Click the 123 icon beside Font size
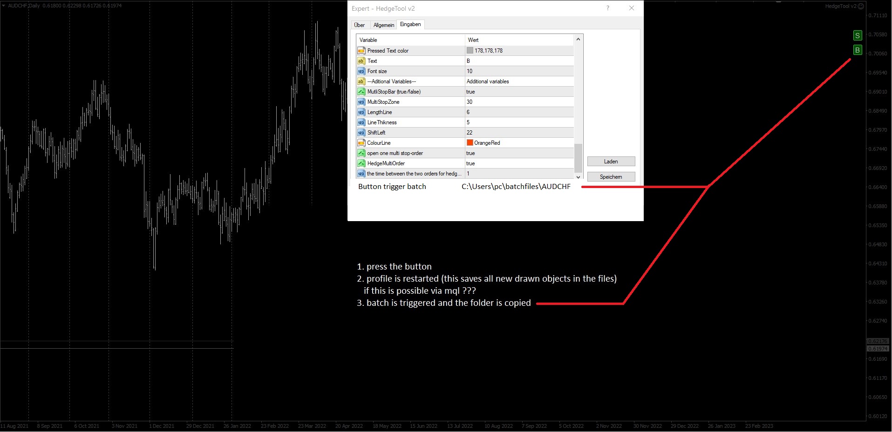 [361, 71]
